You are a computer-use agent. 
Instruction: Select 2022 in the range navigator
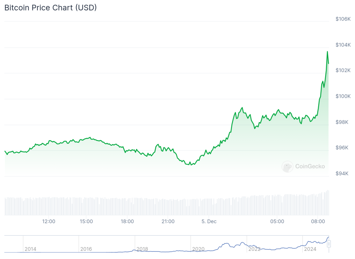254,249
